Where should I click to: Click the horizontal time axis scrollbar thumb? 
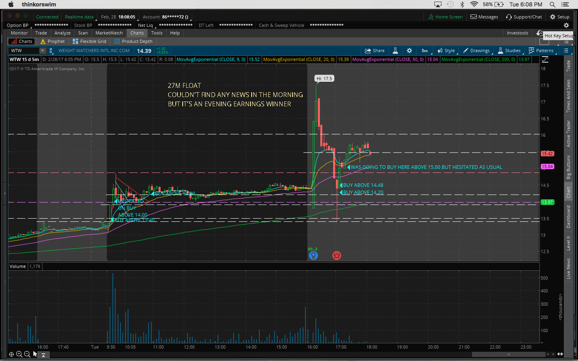click(509, 354)
